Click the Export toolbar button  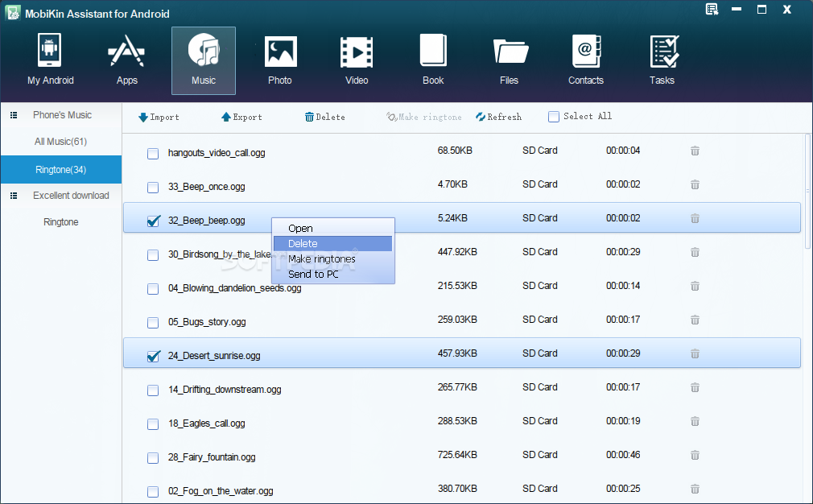tap(241, 118)
